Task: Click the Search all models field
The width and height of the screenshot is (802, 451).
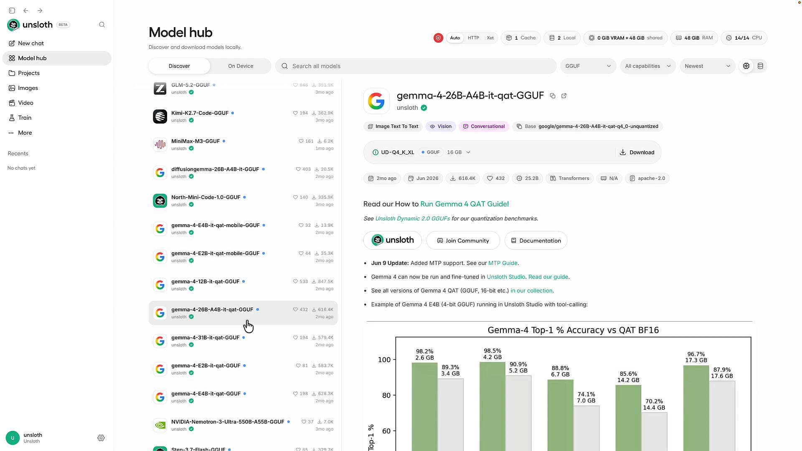Action: (x=416, y=66)
